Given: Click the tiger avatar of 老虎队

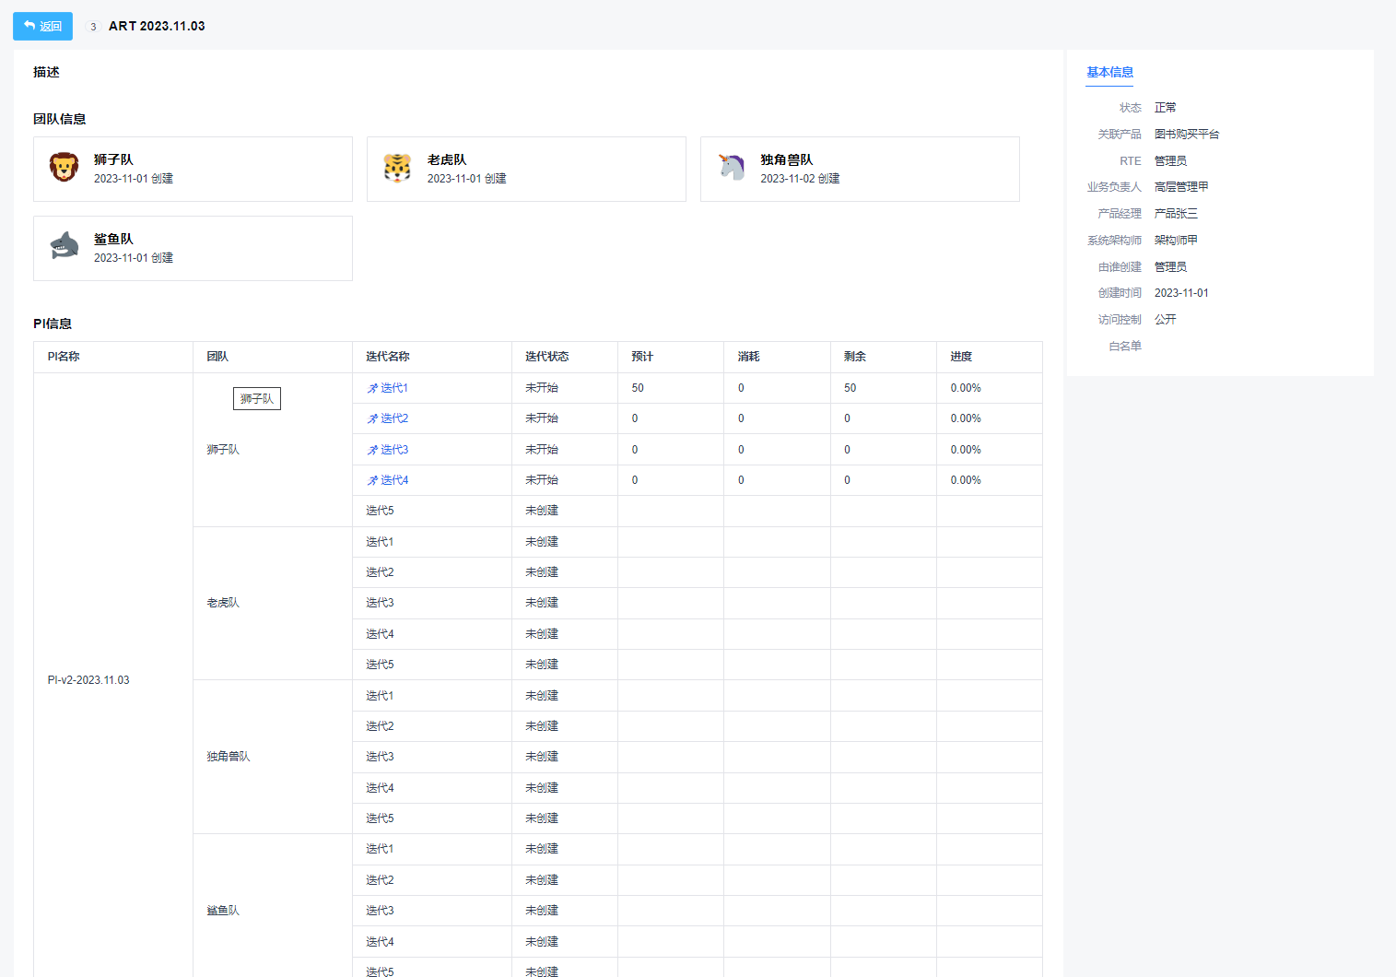Looking at the screenshot, I should pyautogui.click(x=397, y=168).
